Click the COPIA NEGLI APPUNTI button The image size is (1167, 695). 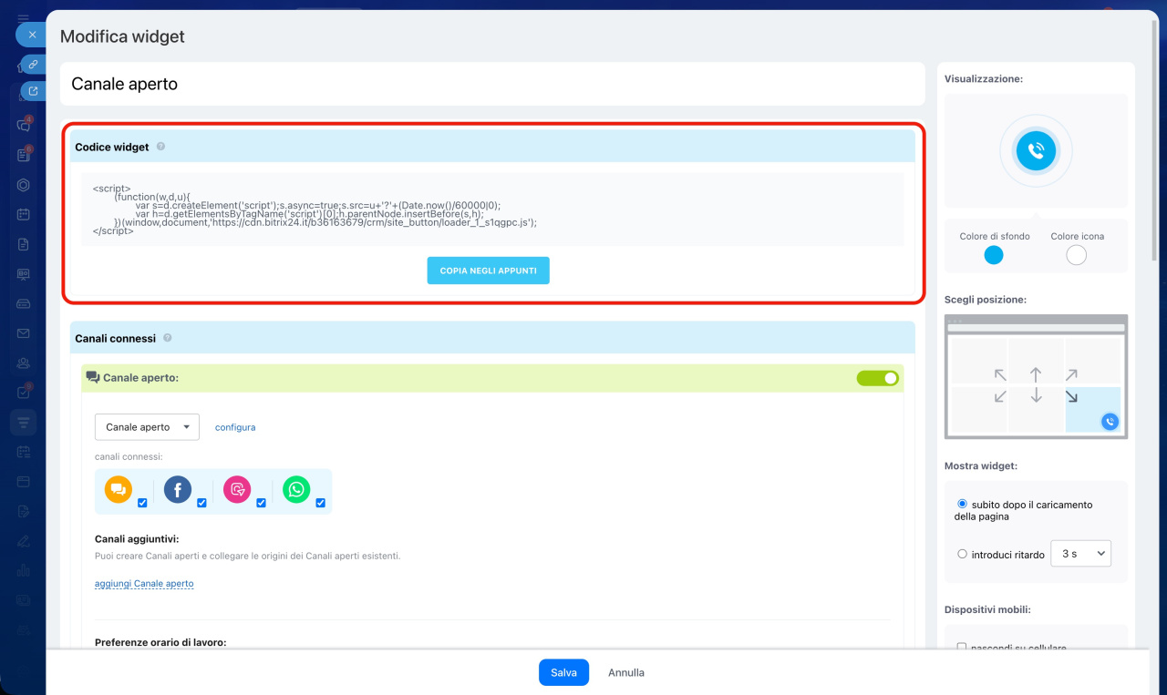click(x=488, y=271)
